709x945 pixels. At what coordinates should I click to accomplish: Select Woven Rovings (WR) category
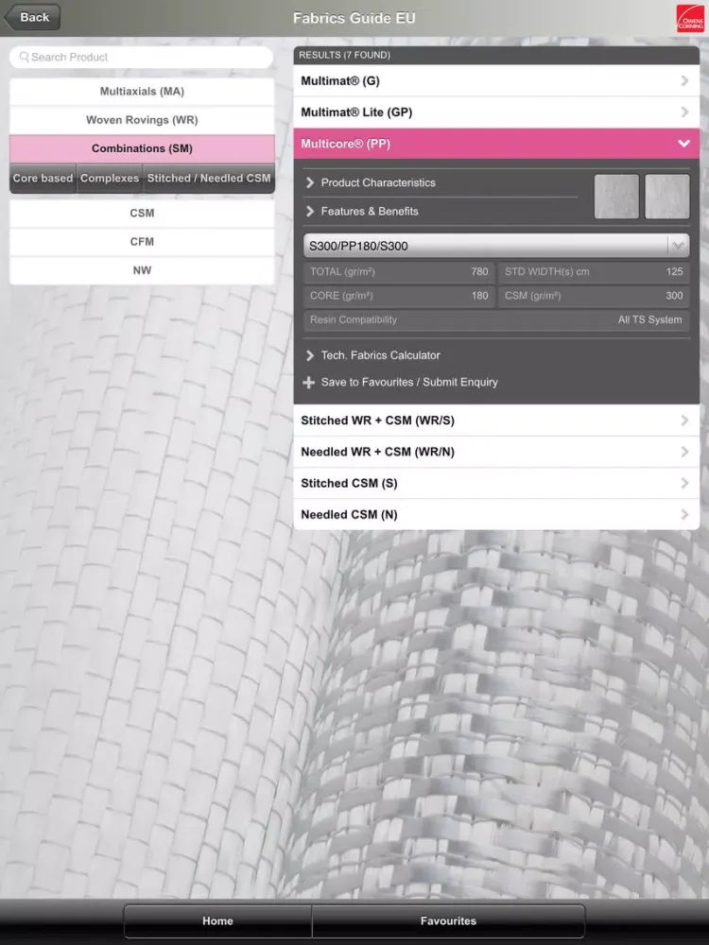[x=142, y=120]
